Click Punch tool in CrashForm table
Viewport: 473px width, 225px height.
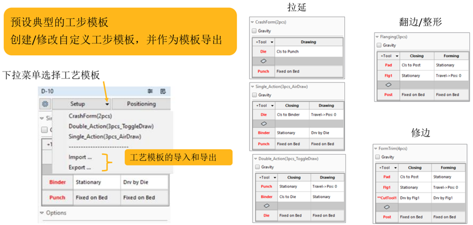pyautogui.click(x=264, y=72)
